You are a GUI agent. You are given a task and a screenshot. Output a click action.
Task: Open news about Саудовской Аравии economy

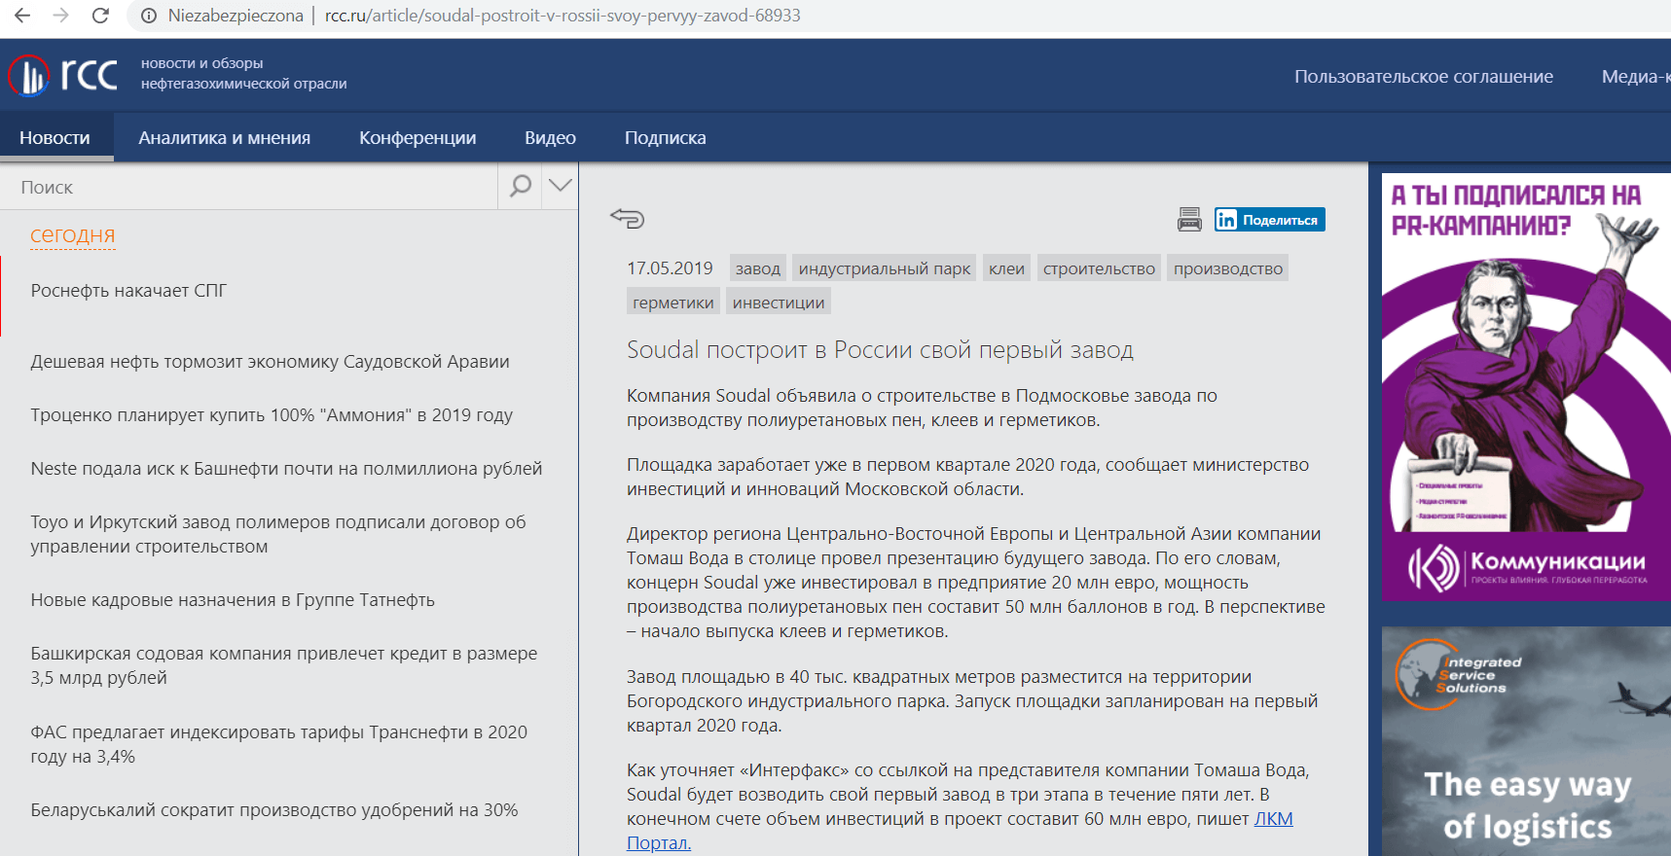271,362
